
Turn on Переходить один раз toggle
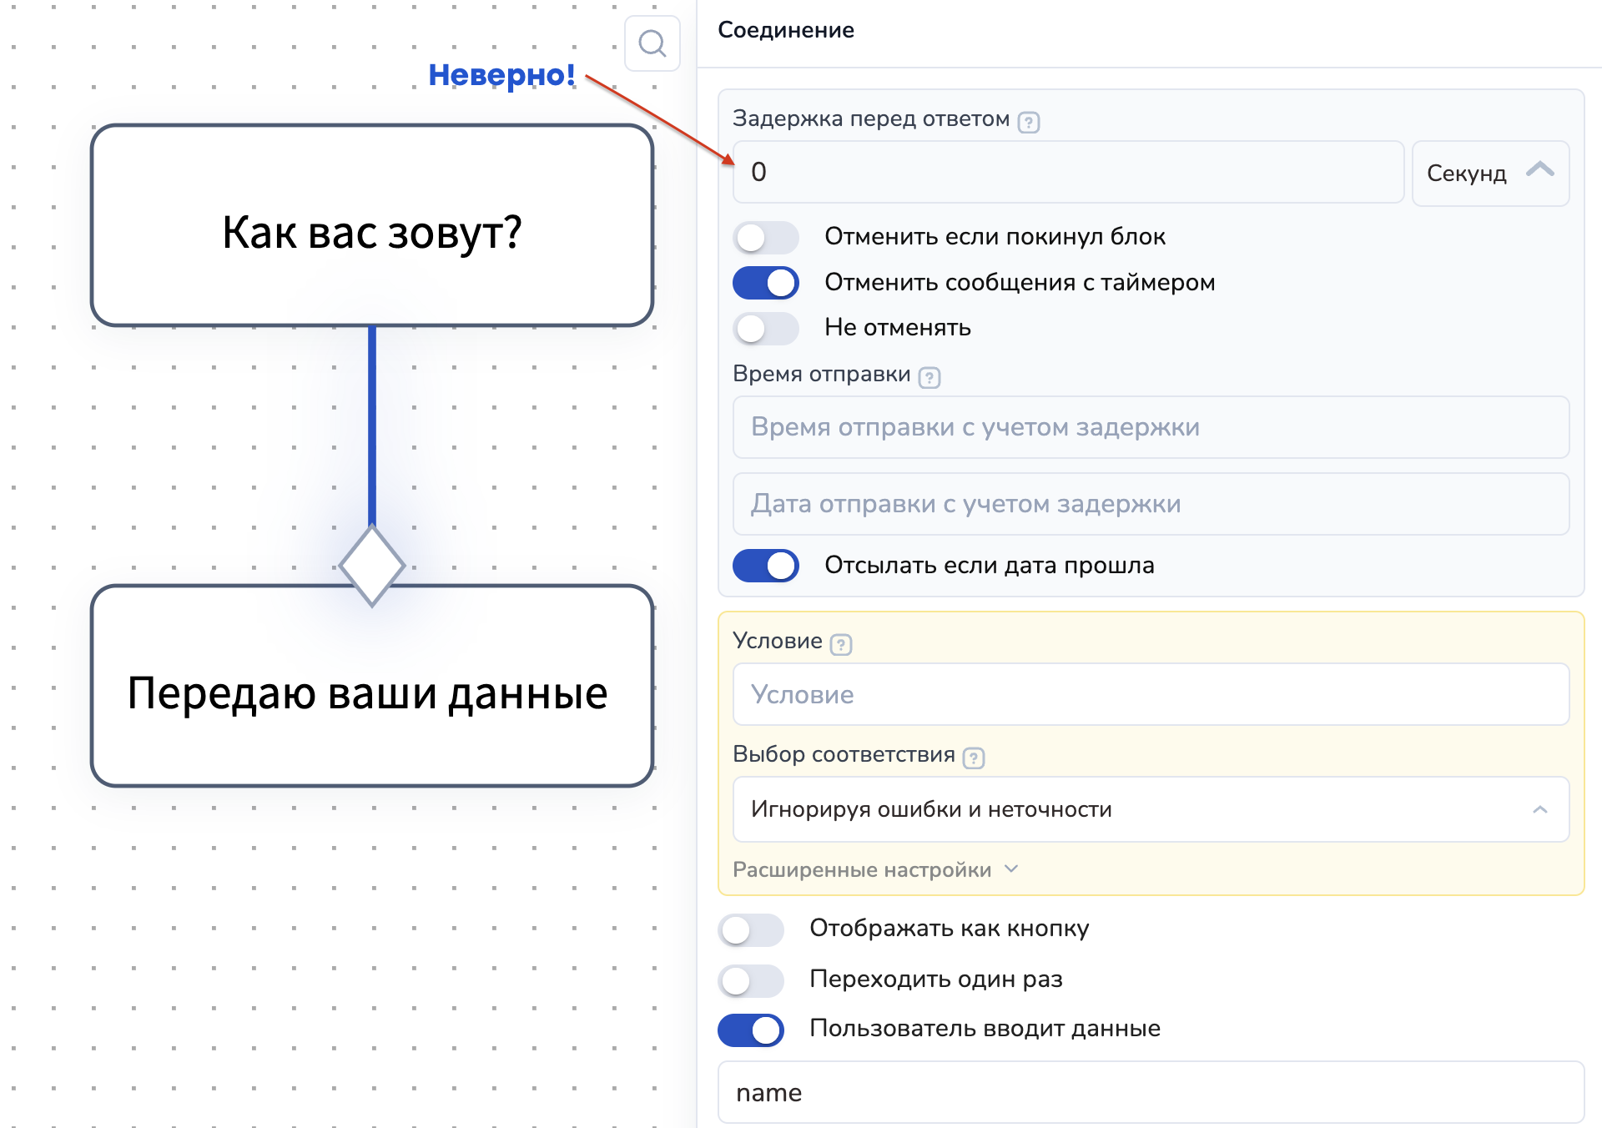click(750, 980)
